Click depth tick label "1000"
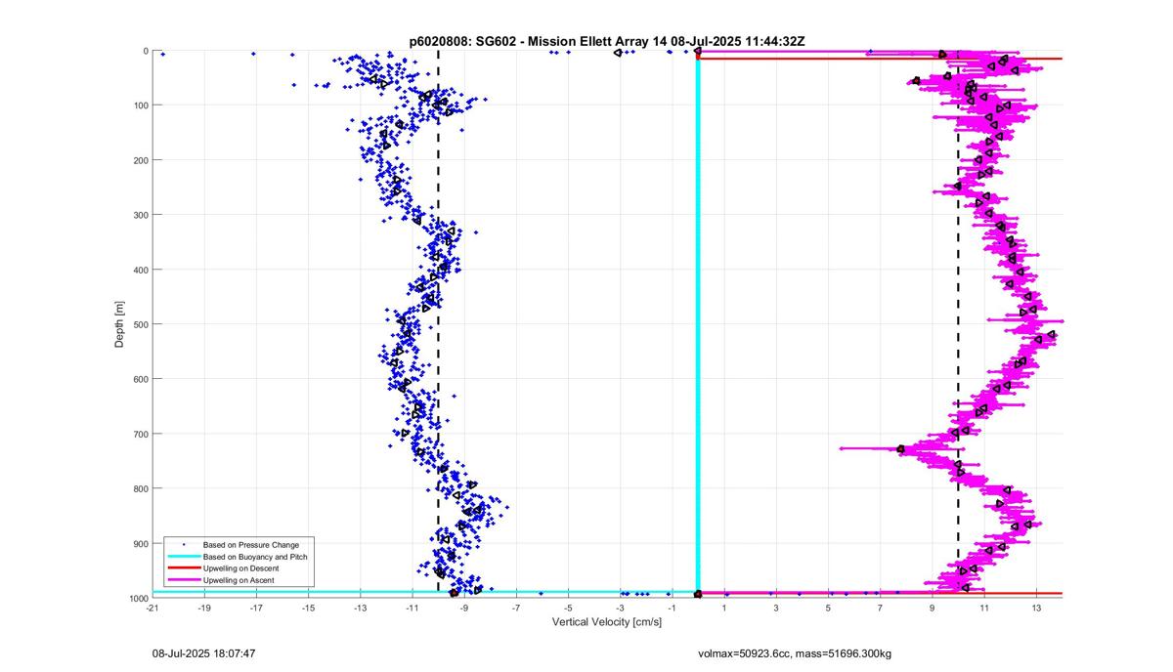Viewport: 1173px width, 672px height. 138,598
